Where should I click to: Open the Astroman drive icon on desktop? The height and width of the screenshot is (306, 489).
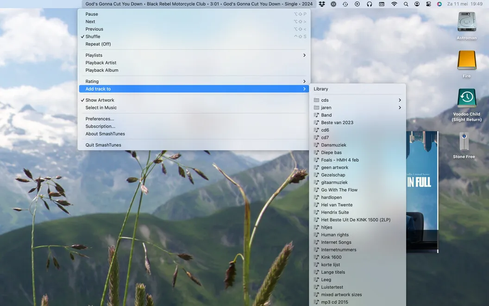(x=467, y=22)
